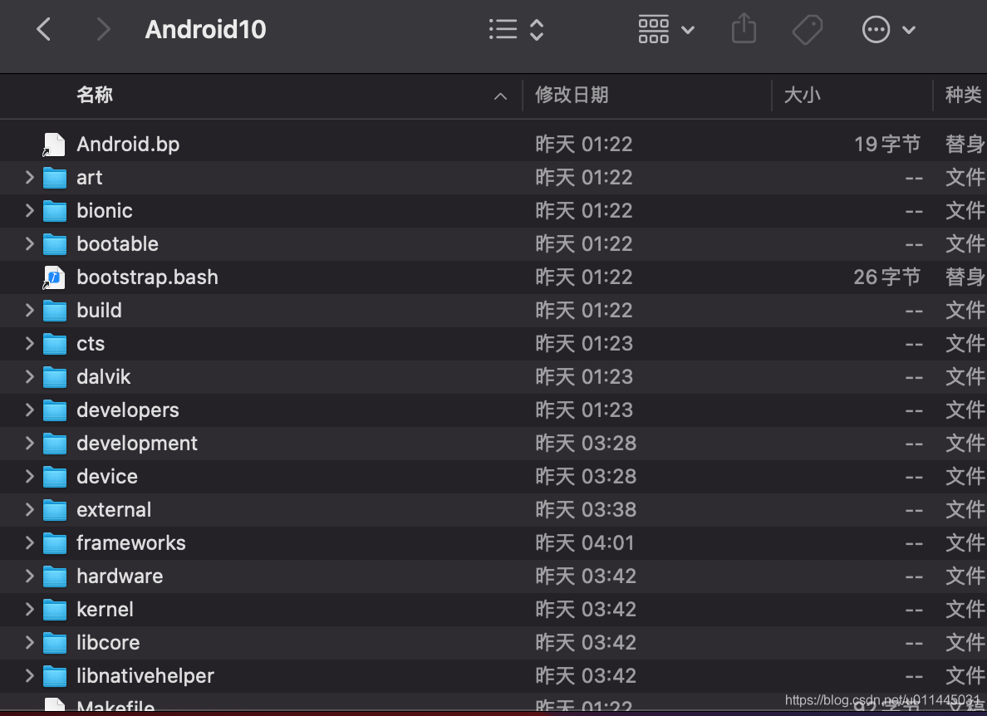Click the Tags toolbar icon
Screen dimensions: 987x716
tap(808, 30)
